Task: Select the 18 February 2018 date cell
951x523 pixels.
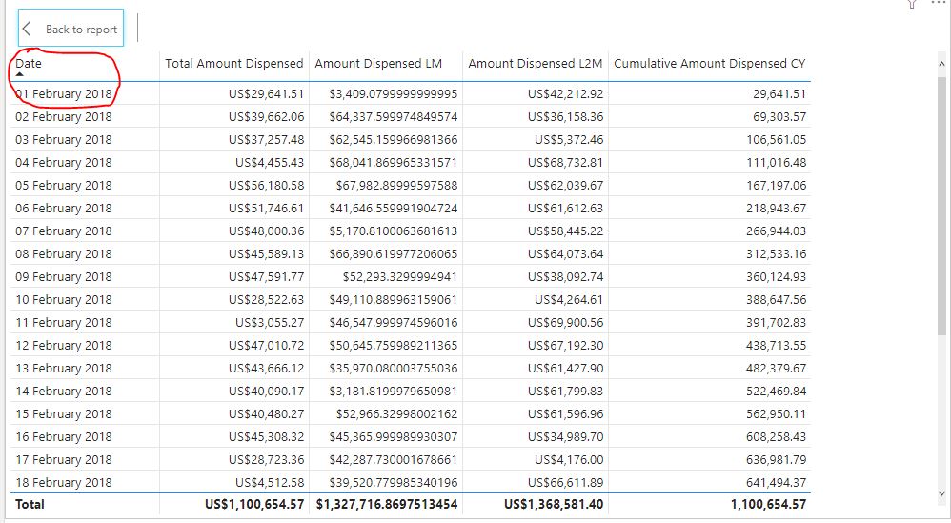Action: point(64,482)
